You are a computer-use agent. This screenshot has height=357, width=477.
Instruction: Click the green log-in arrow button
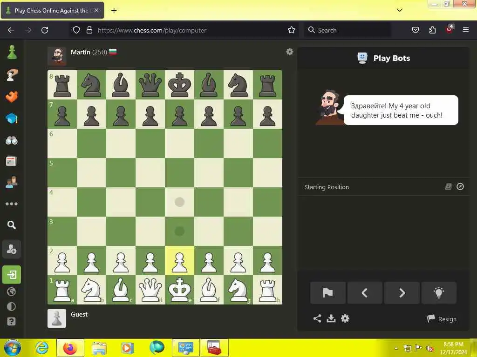click(x=12, y=274)
